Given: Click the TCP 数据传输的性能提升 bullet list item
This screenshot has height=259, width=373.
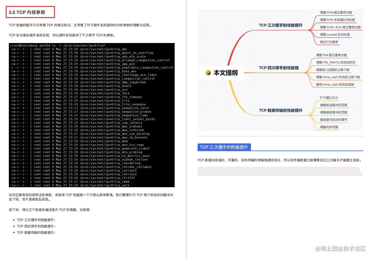Looking at the screenshot, I should coord(36,233).
